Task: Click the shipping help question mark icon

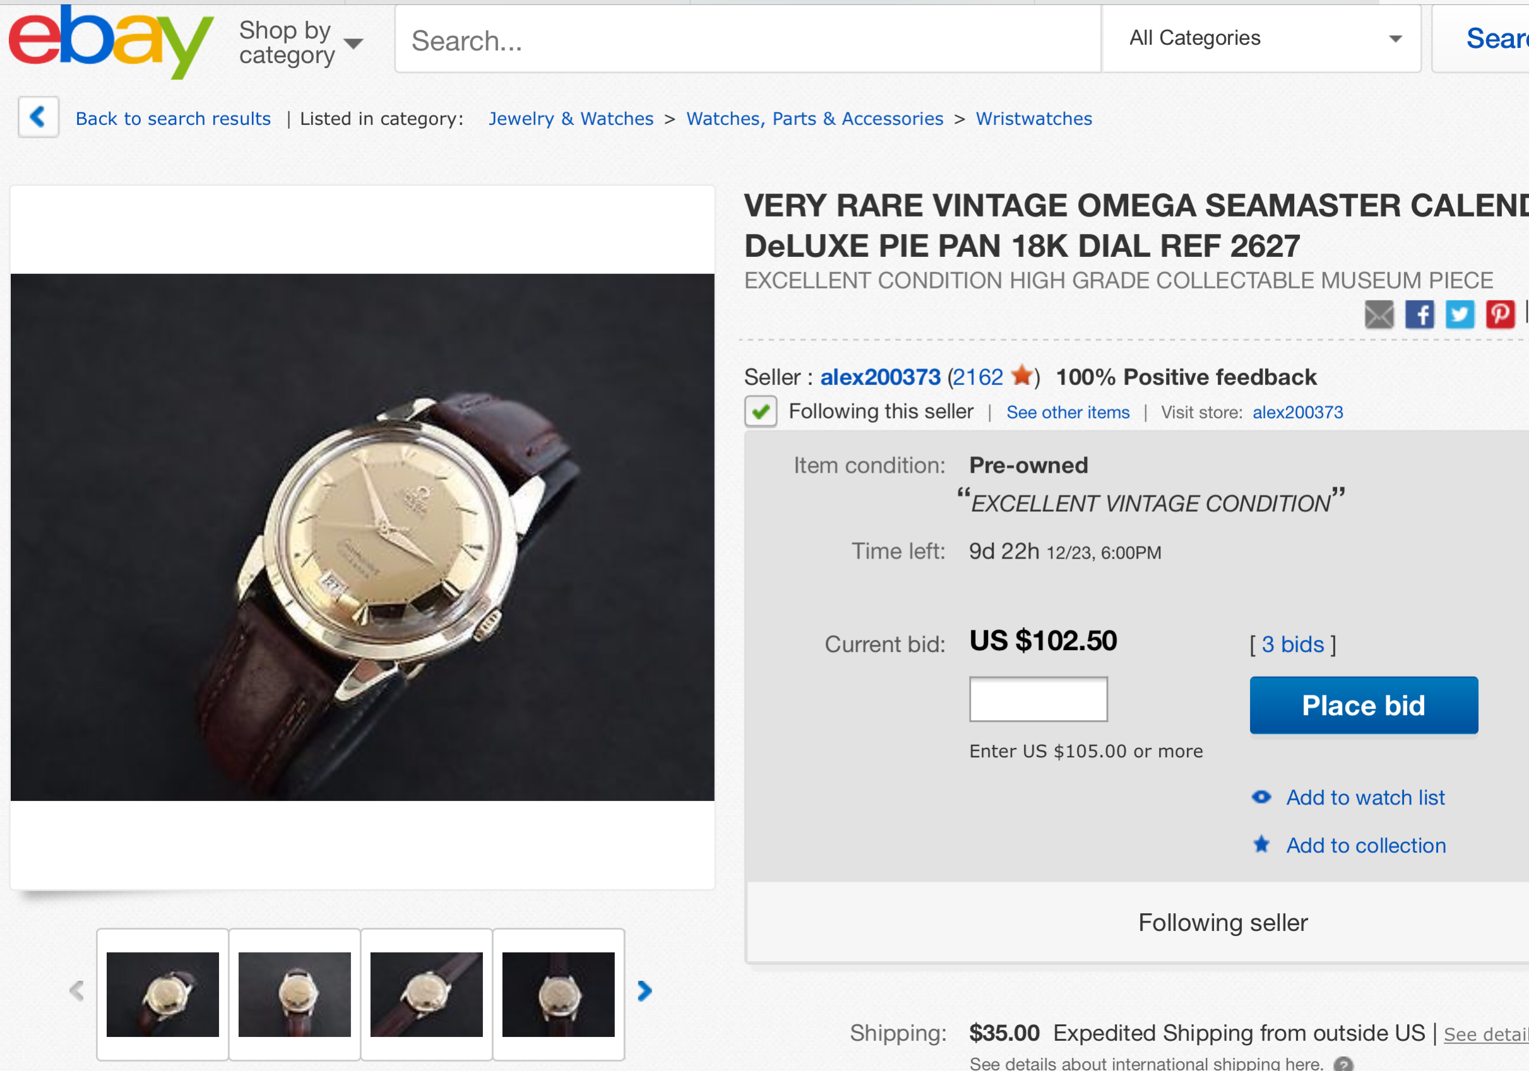Action: click(x=1343, y=1063)
